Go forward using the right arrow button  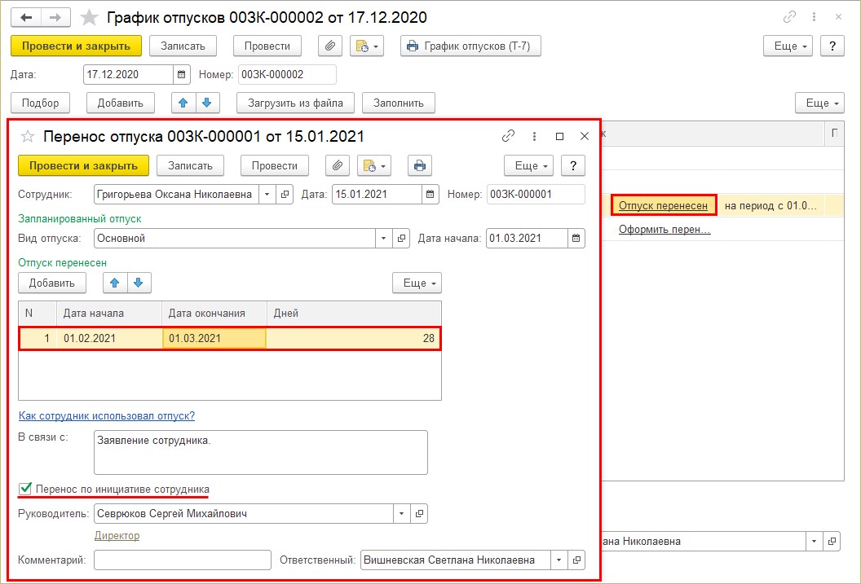tap(55, 18)
